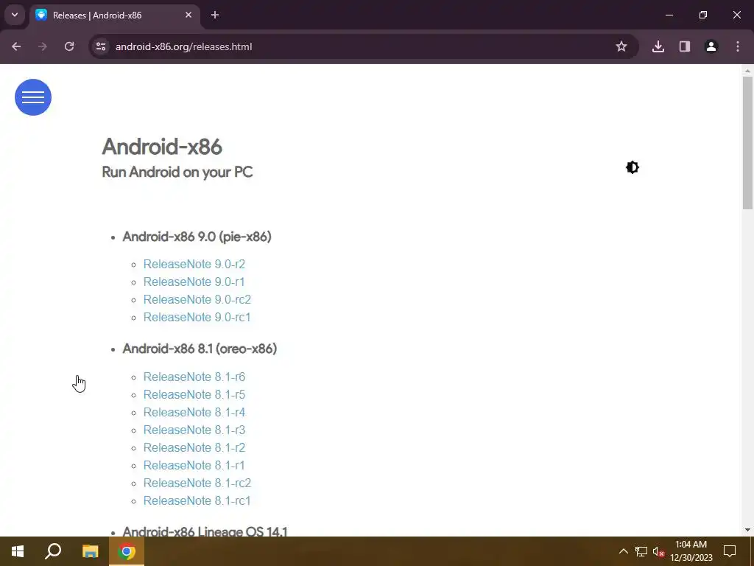Restore down the Chrome window
Image resolution: width=754 pixels, height=566 pixels.
click(x=703, y=15)
